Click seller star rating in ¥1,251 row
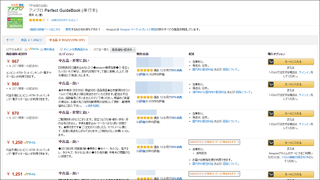320x180 pixels. 145,179
